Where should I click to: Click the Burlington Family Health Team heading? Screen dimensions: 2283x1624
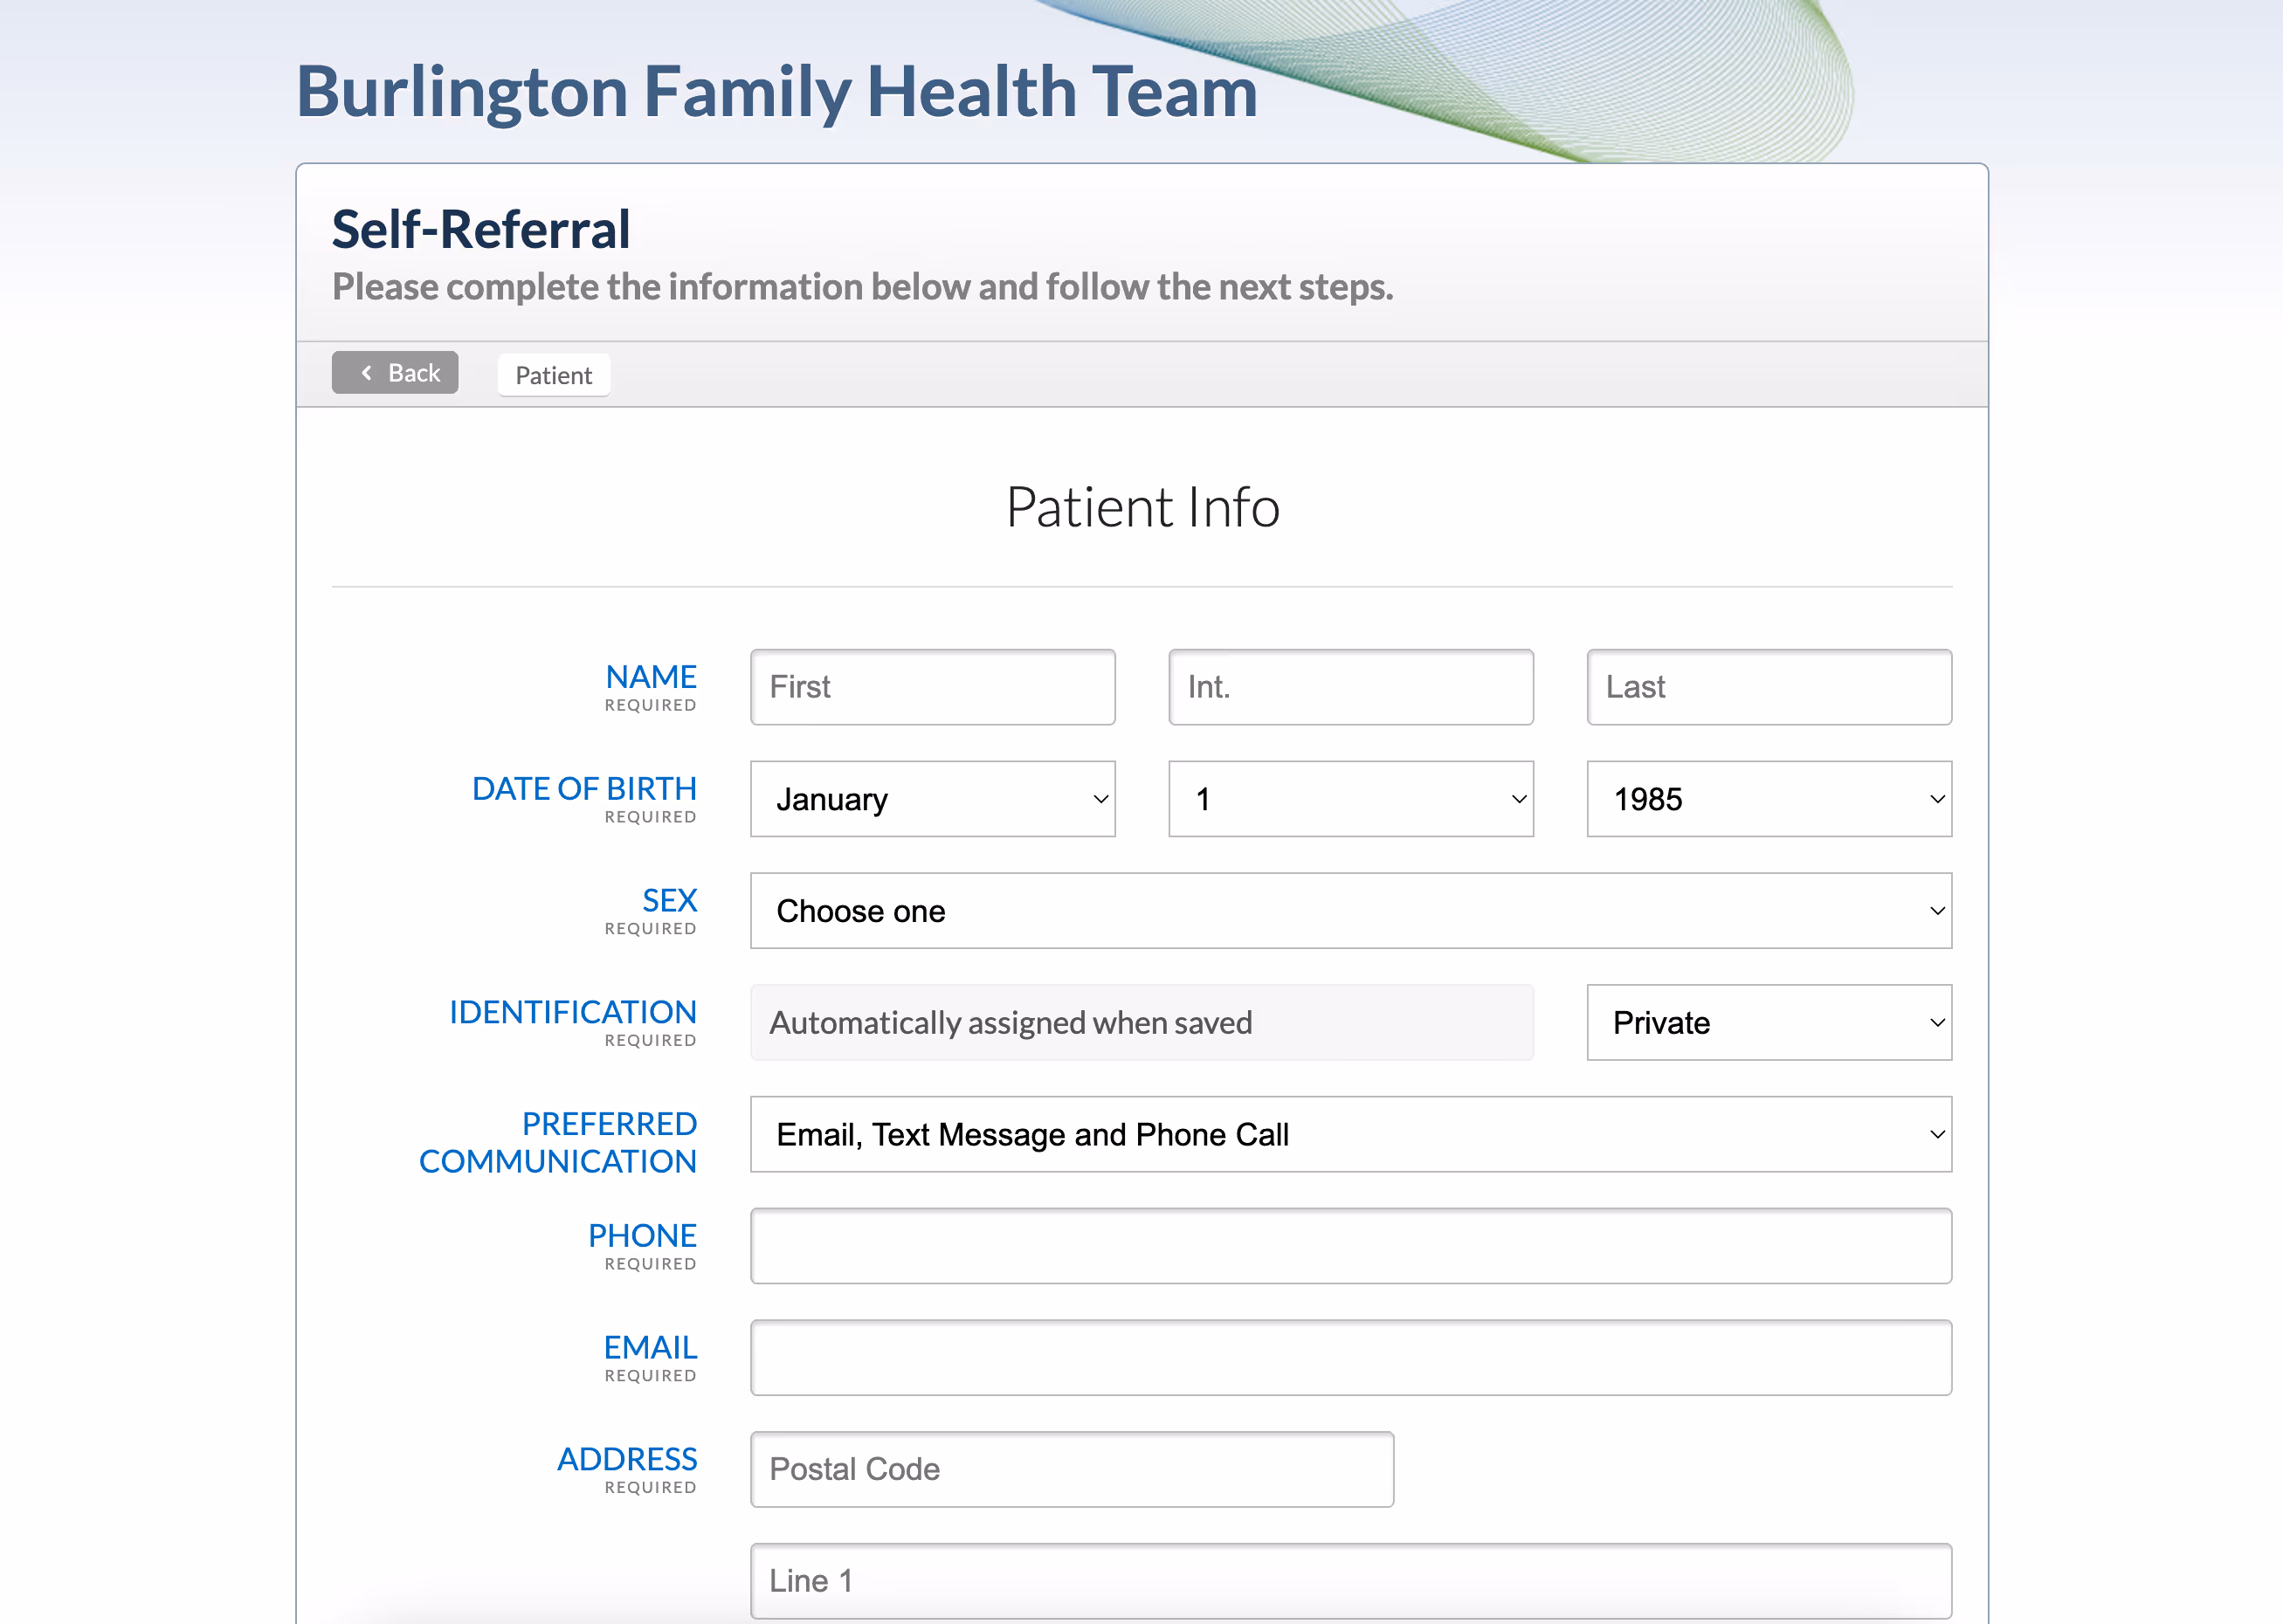(776, 91)
